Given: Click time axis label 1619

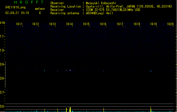Looking at the screenshot, I should 154,24.
